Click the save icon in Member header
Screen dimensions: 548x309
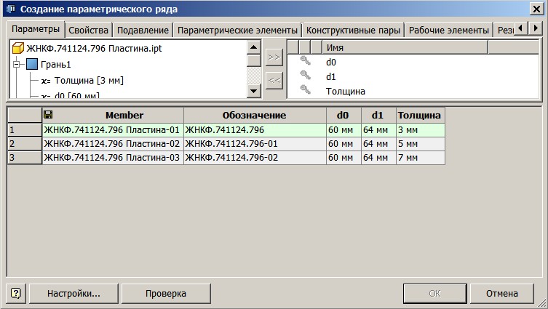[49, 115]
